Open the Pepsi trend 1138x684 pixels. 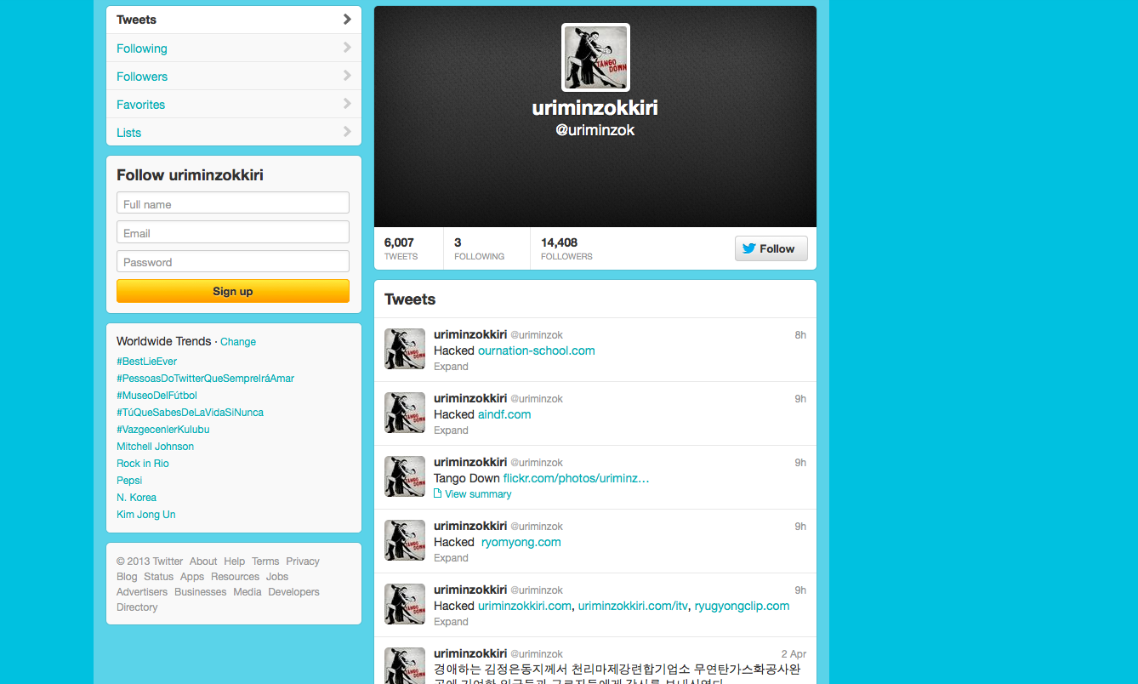(129, 481)
